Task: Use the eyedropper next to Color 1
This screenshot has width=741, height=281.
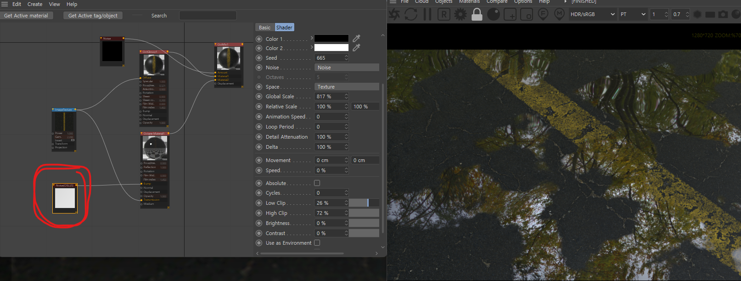Action: (356, 38)
